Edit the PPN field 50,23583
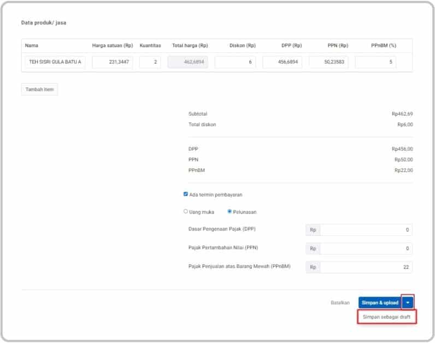Viewport: 435px width, 343px height. click(x=329, y=62)
